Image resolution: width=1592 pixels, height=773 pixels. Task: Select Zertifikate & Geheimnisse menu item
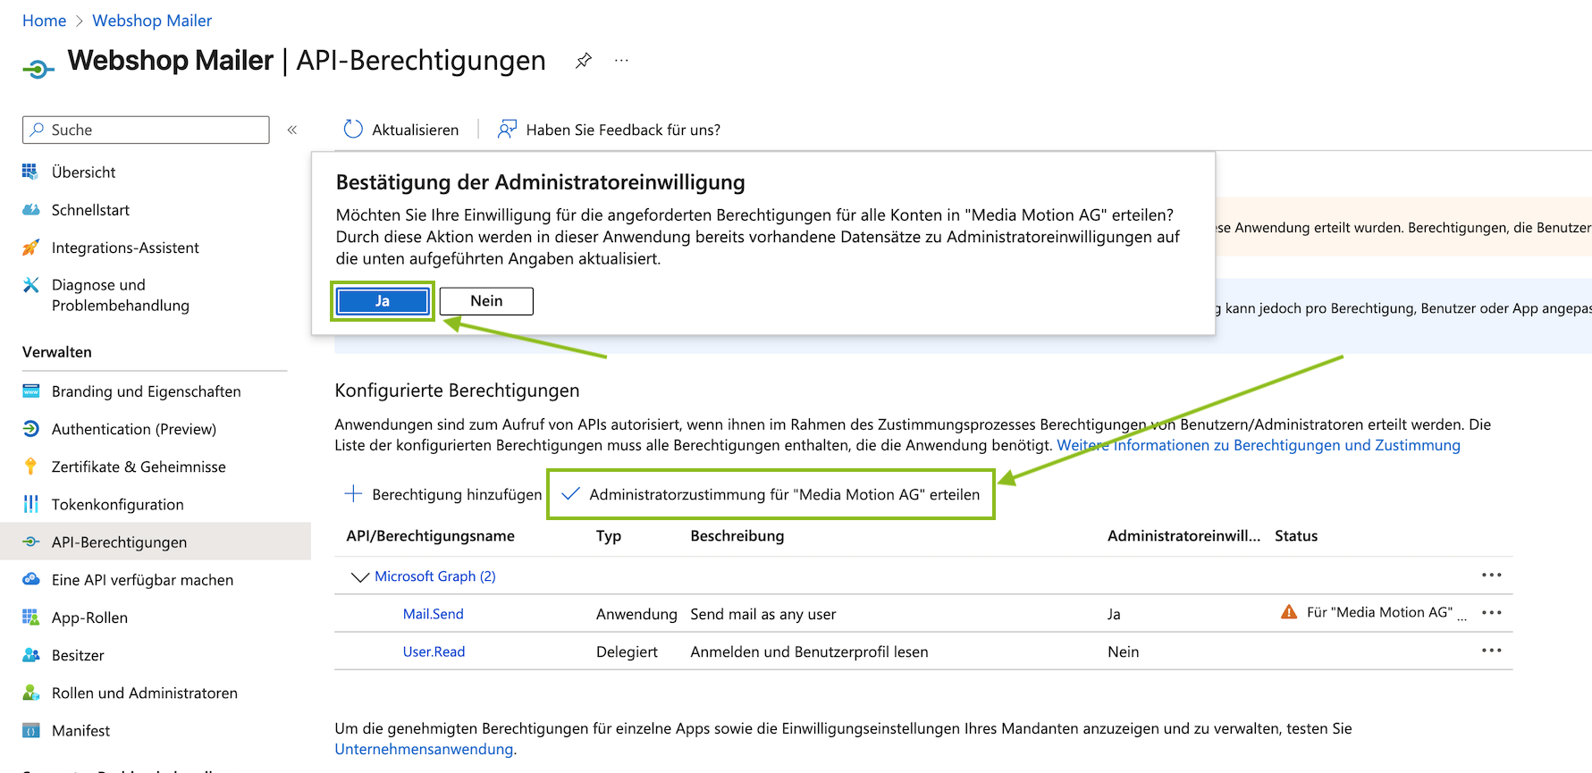coord(139,467)
